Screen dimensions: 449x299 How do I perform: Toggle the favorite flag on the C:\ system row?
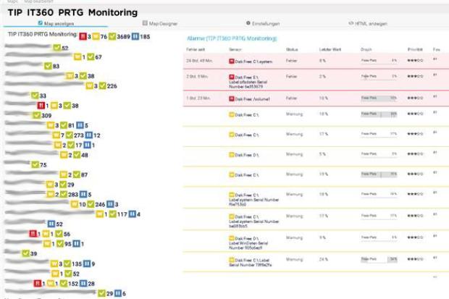pyautogui.click(x=435, y=59)
